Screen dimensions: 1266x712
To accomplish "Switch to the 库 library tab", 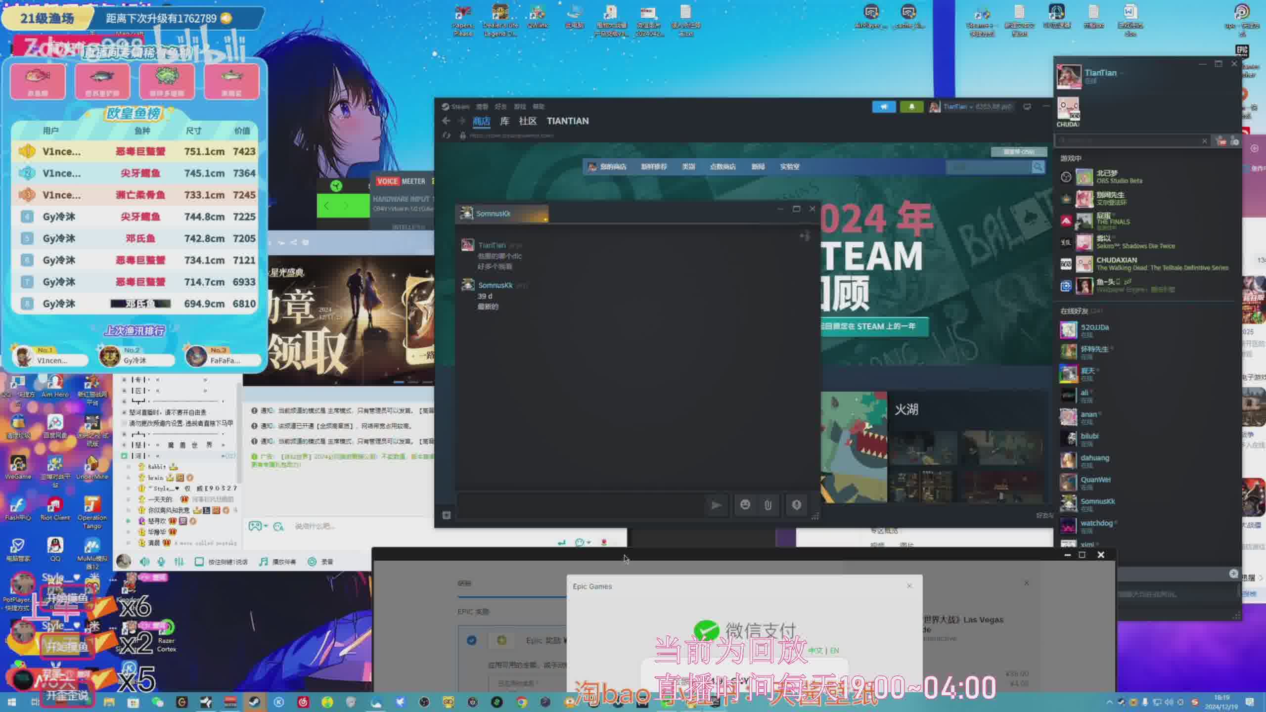I will [504, 121].
